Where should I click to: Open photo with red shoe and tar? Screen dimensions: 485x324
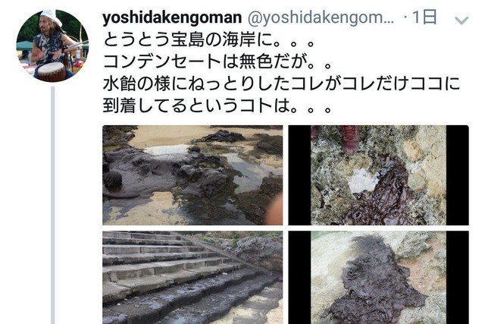tap(378, 175)
